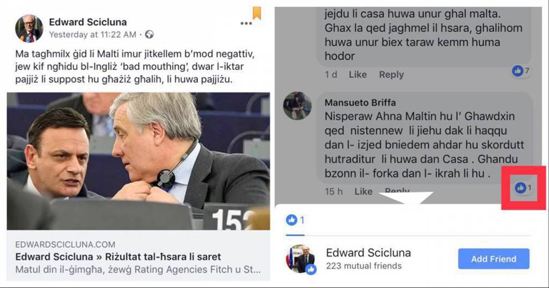Open the post timestamp Yesterday at 11:22 AM
549x288 pixels.
click(93, 35)
